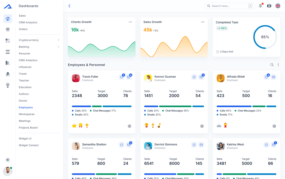Open the Doctor dashboard link
The height and width of the screenshot is (179, 285).
point(23,101)
